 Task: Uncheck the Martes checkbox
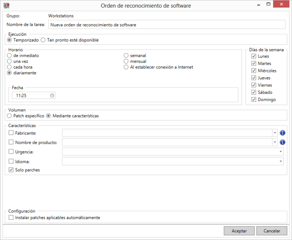pyautogui.click(x=253, y=63)
